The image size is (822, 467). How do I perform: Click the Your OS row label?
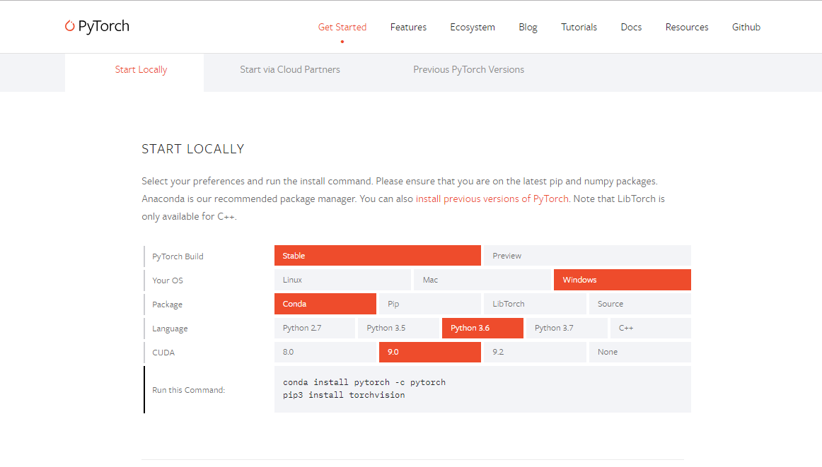168,280
